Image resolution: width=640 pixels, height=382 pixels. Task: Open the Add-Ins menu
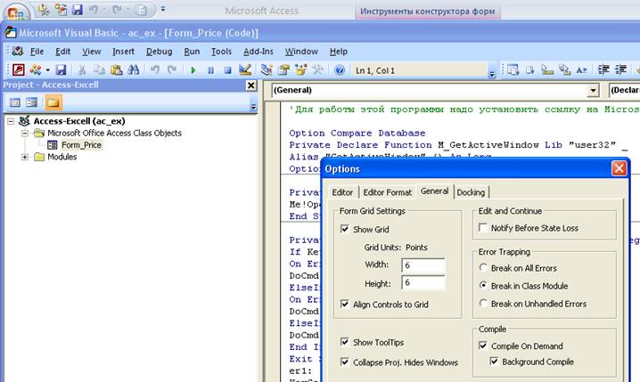coord(258,52)
